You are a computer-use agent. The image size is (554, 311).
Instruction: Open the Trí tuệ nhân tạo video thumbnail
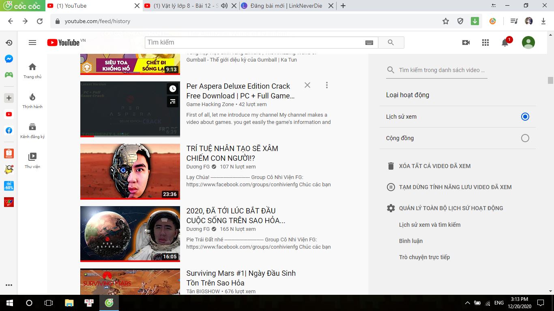pos(130,171)
